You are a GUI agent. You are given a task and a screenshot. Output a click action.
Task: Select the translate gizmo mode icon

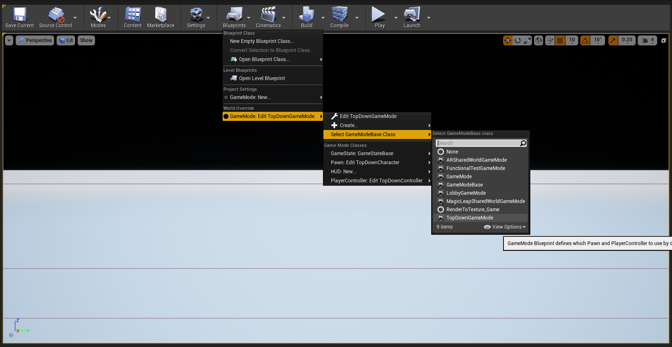point(508,40)
